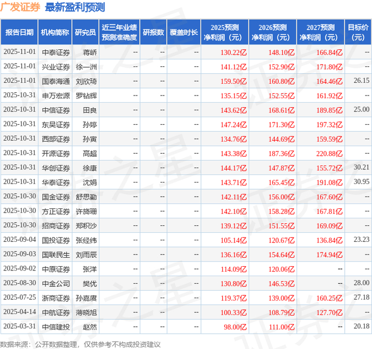Click the 机构简称 column header
Screen dimensions: 372x349
(55, 32)
